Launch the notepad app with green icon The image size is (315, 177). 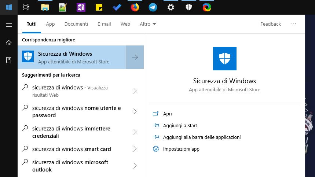click(x=63, y=7)
